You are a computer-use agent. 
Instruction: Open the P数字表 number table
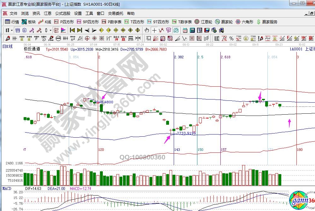[x=112, y=22]
